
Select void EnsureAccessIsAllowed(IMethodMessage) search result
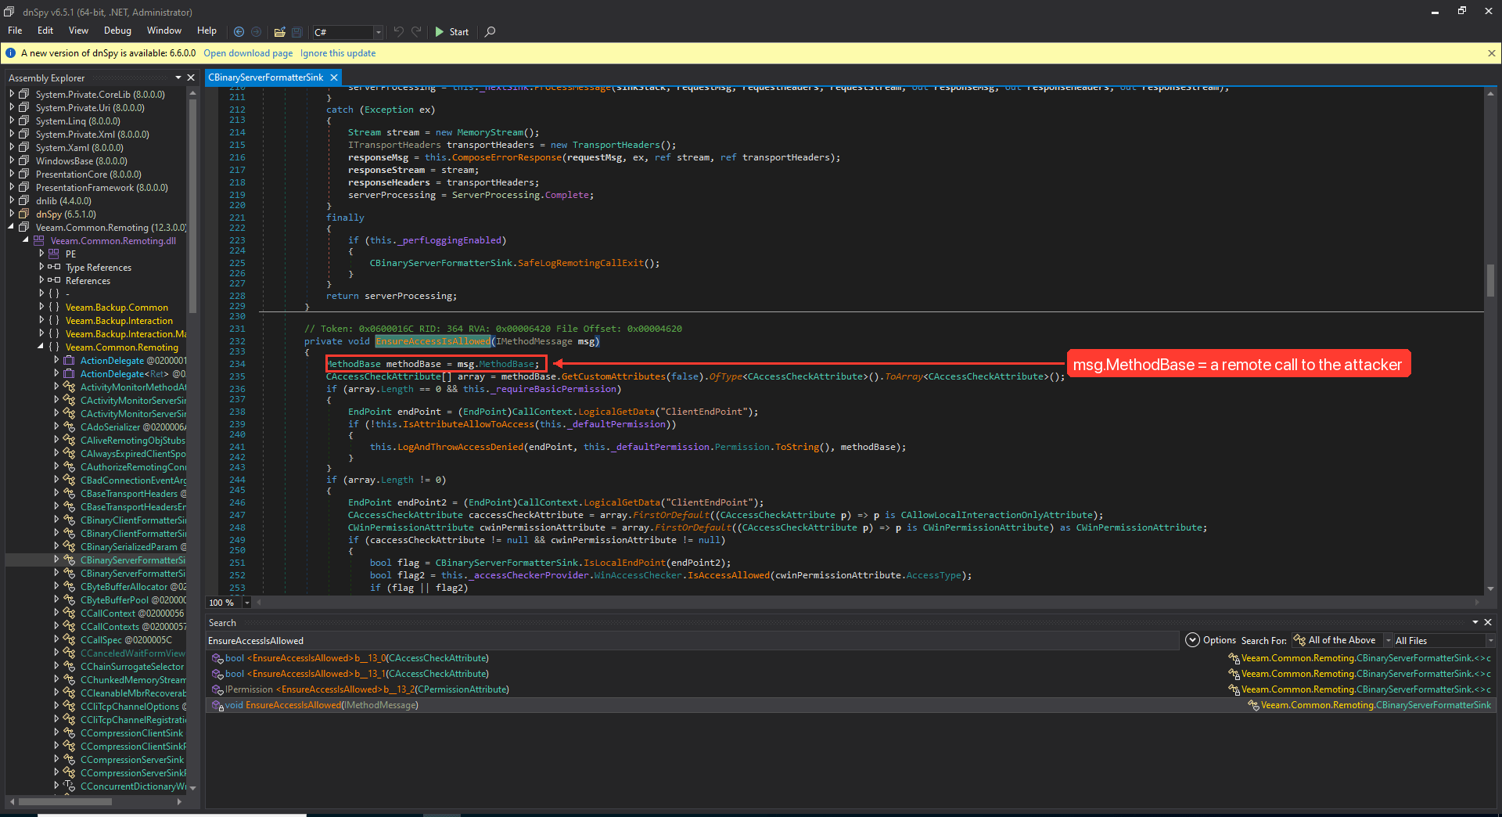pyautogui.click(x=851, y=705)
